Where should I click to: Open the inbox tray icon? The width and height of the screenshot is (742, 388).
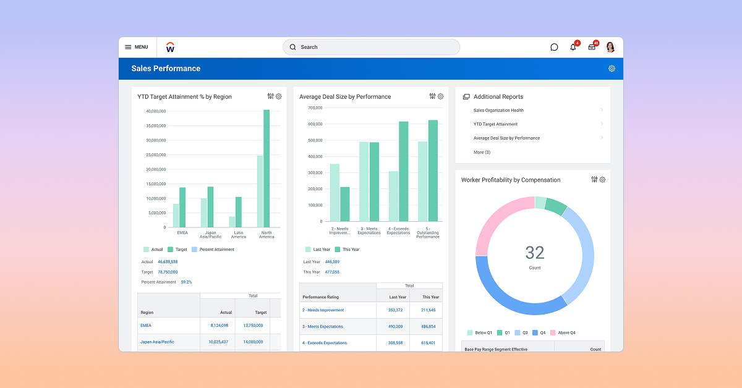click(592, 47)
